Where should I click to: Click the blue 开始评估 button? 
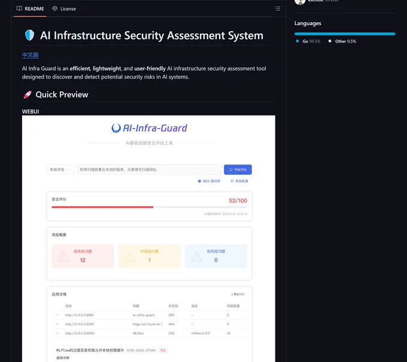pos(238,169)
